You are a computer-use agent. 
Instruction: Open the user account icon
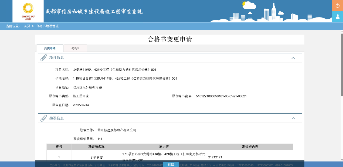coord(338,17)
